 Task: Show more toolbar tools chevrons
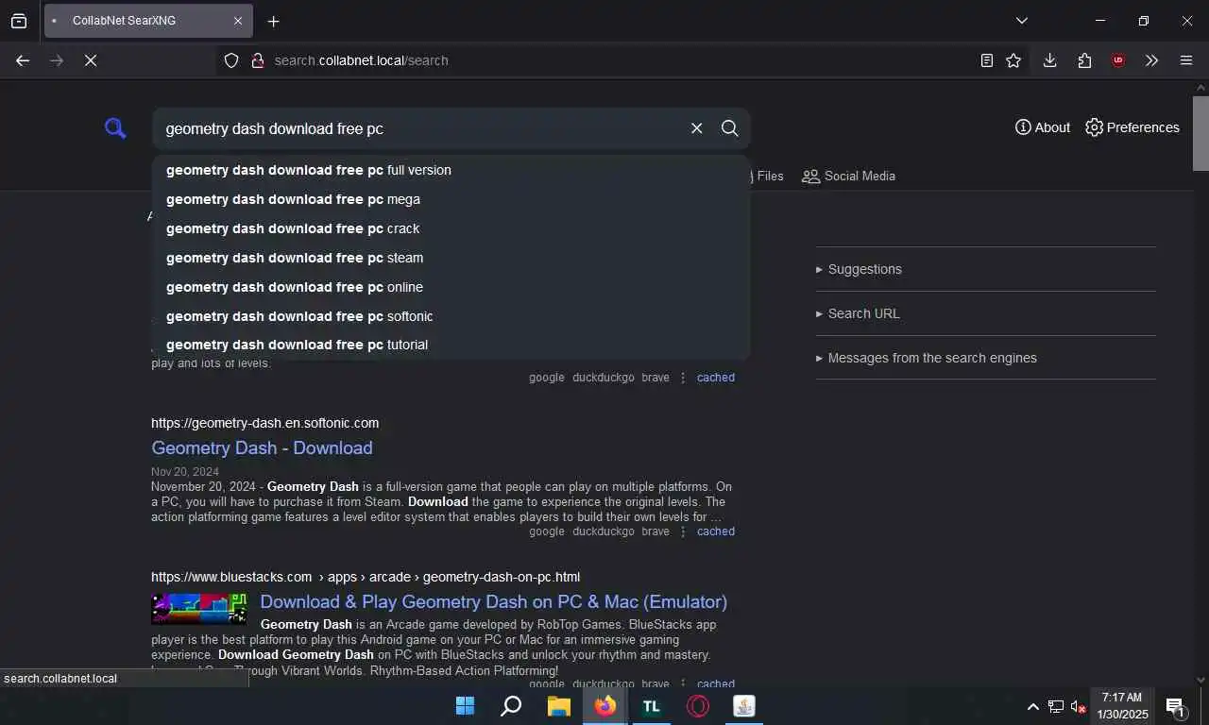click(1151, 60)
